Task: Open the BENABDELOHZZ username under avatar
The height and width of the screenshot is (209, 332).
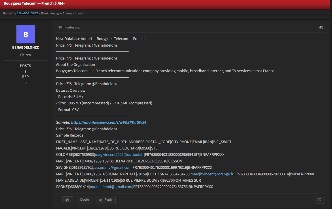Action: pyautogui.click(x=25, y=47)
